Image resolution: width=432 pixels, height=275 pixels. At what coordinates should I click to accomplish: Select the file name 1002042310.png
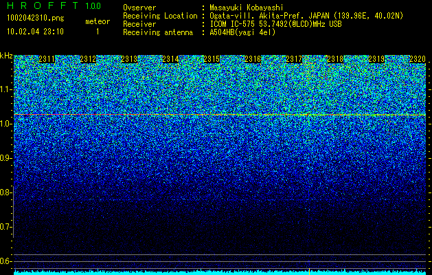pyautogui.click(x=36, y=18)
